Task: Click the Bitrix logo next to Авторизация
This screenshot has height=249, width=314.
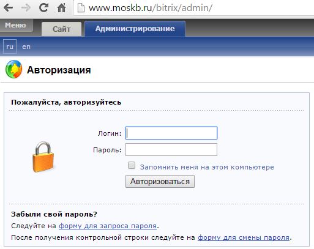Action: (x=13, y=69)
